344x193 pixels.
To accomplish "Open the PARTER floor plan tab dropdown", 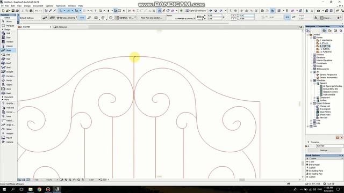I will pyautogui.click(x=51, y=27).
